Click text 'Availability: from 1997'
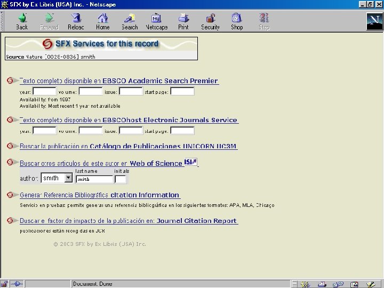The image size is (384, 288). (x=45, y=100)
